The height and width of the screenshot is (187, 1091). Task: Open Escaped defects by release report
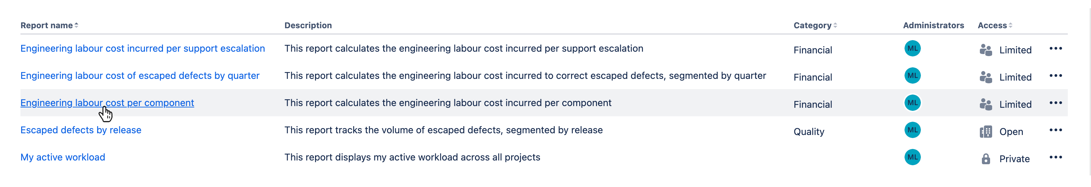click(81, 130)
